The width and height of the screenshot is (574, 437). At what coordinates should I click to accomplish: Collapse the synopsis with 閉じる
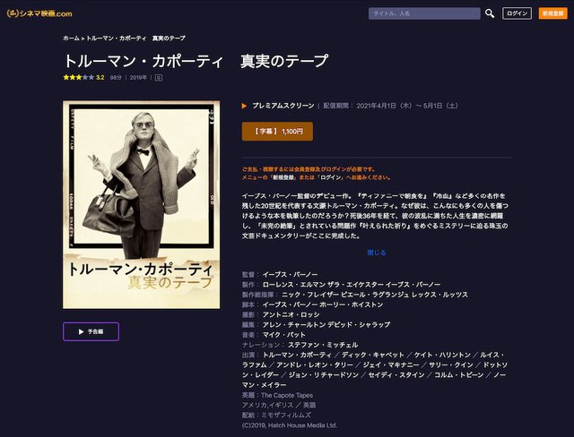[377, 253]
